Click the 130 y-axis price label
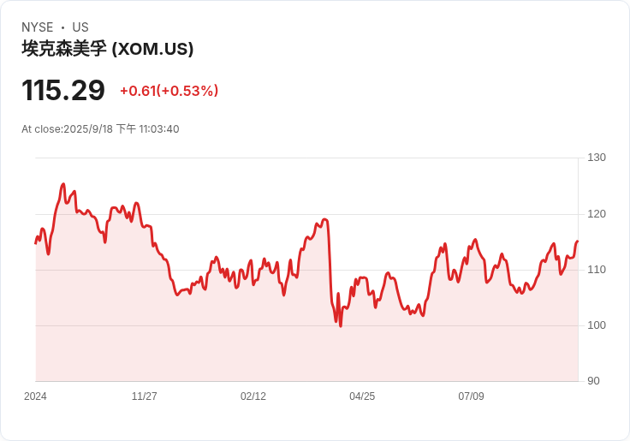Viewport: 630px width, 441px height. click(597, 158)
